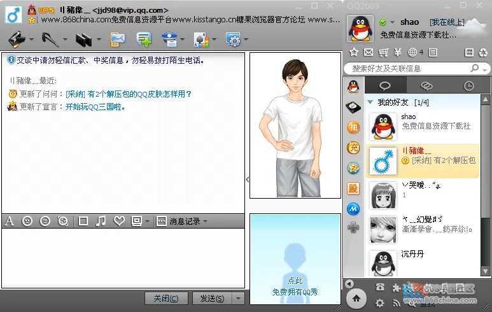Click the magic emoticon icon
The width and height of the screenshot is (492, 312).
point(45,222)
